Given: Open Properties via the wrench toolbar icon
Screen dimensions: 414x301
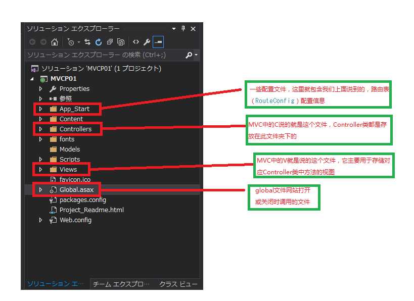Looking at the screenshot, I should coord(147,42).
